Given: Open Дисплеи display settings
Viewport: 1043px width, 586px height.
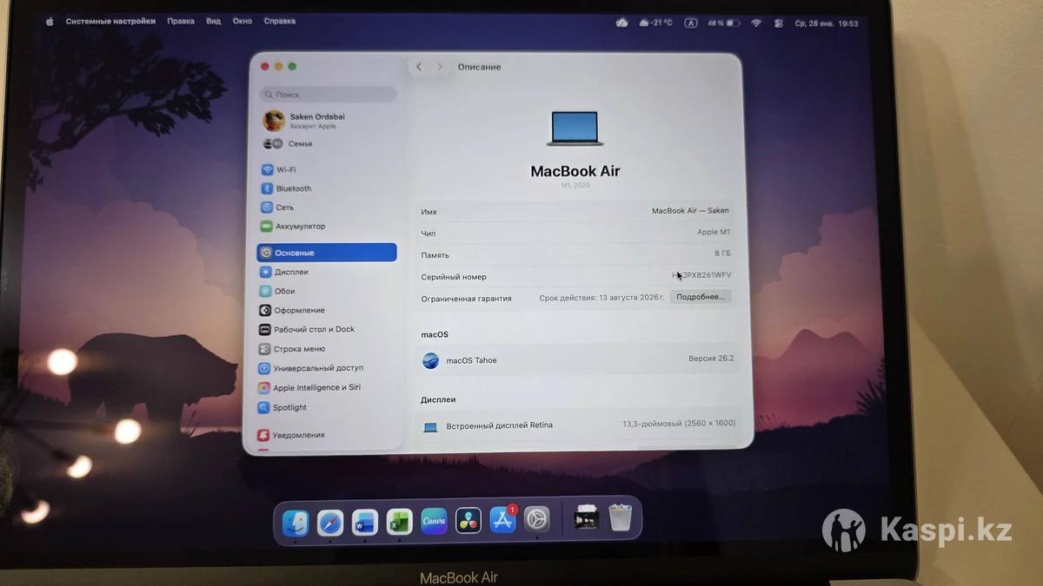Looking at the screenshot, I should click(x=291, y=273).
